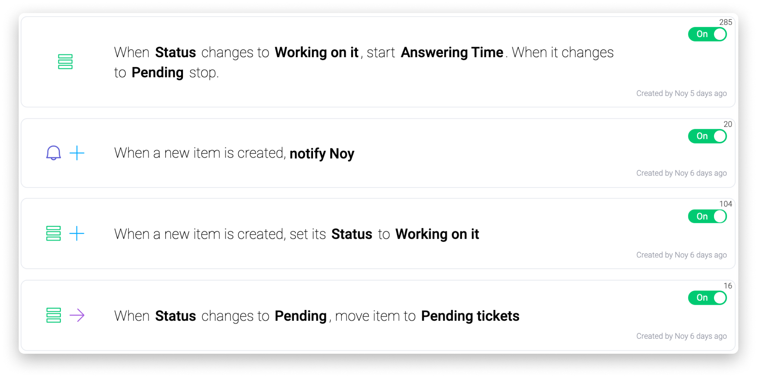Open the 285 run count of the first automation
The width and height of the screenshot is (757, 378).
[726, 22]
